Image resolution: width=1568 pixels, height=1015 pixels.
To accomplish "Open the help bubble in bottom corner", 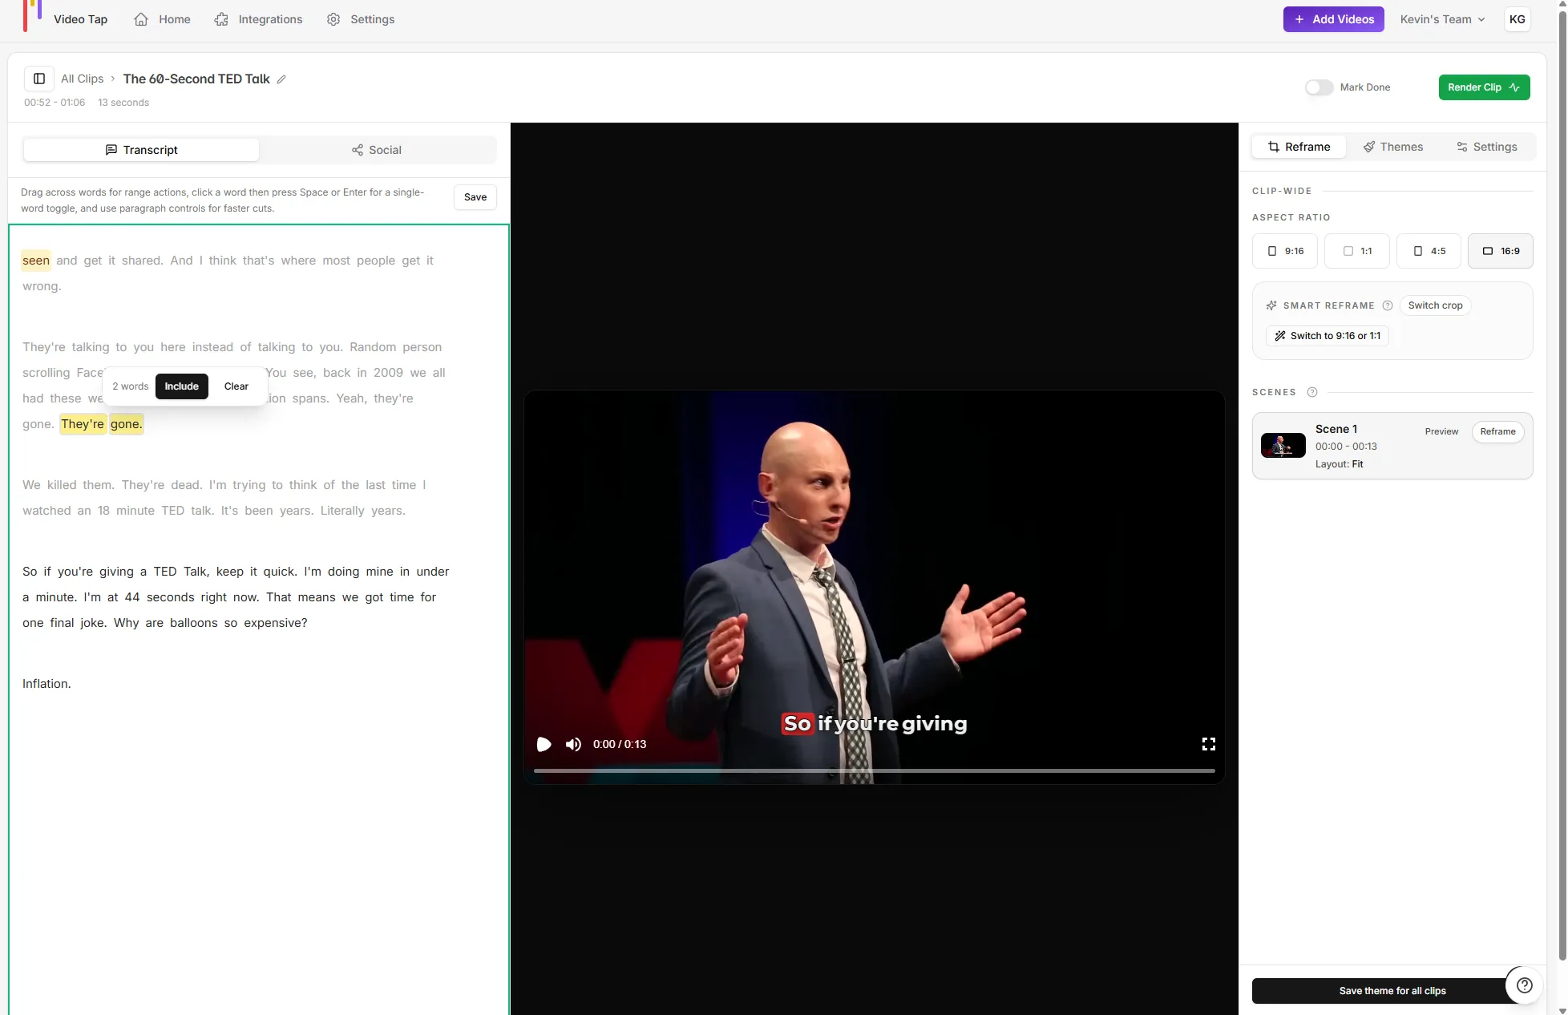I will 1525,985.
